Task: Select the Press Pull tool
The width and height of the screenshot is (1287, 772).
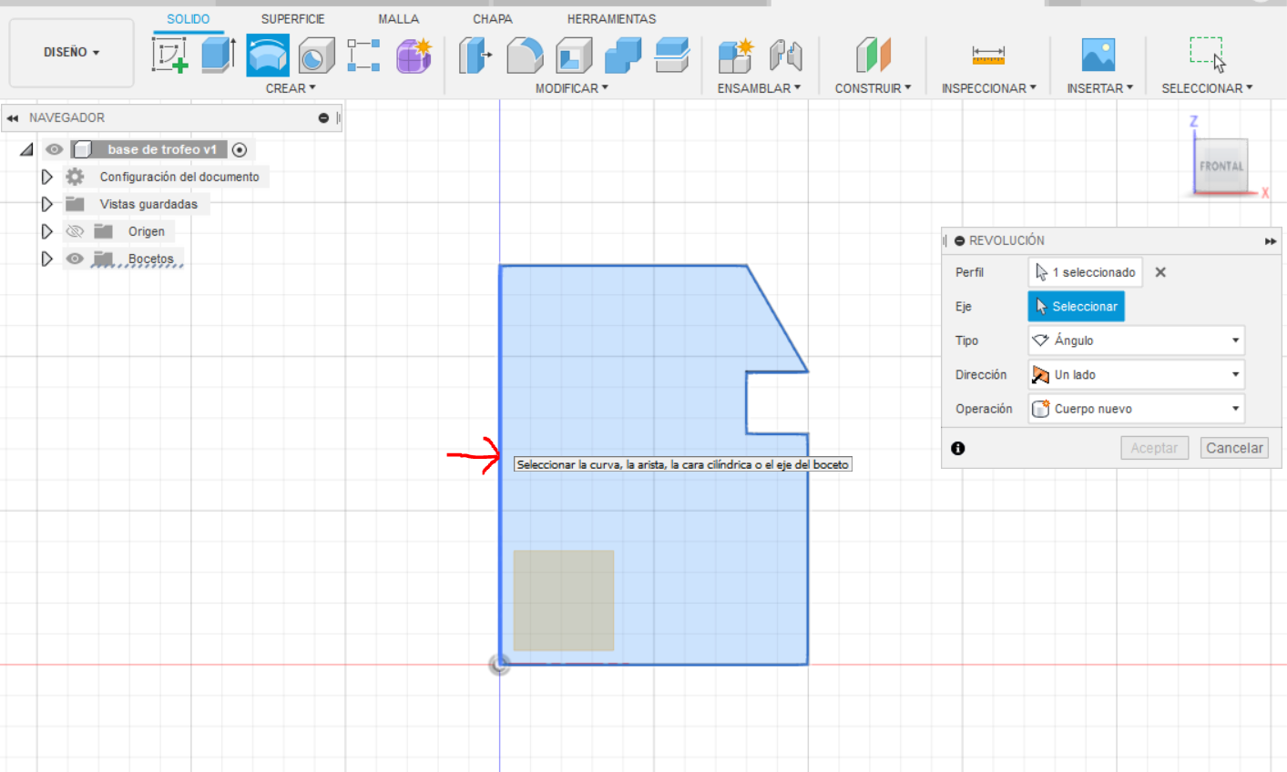Action: (x=475, y=56)
